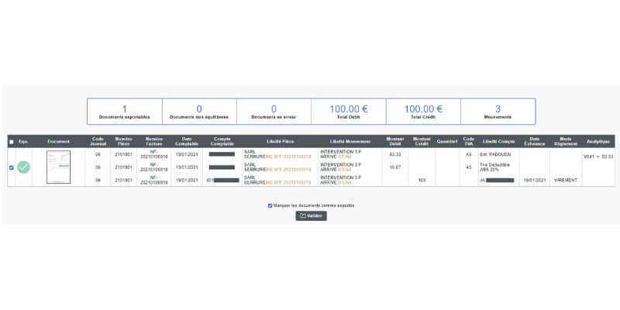The image size is (620, 310).
Task: Click the Documents en erreur summary card
Action: [274, 112]
